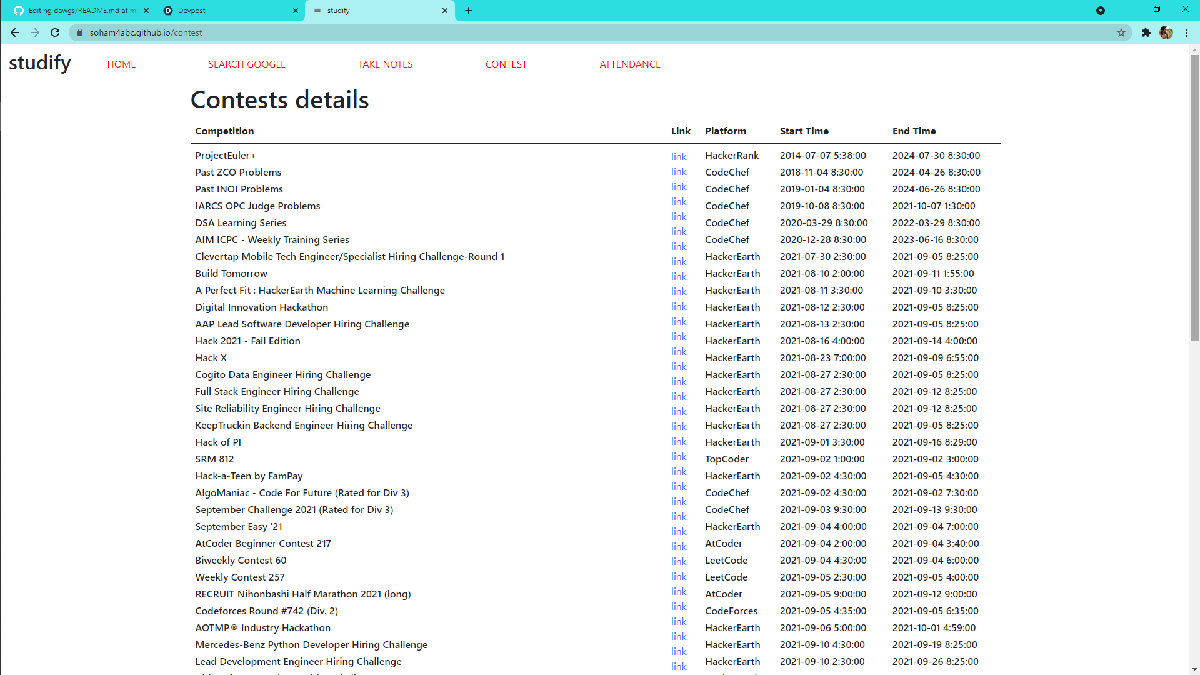Viewport: 1200px width, 675px height.
Task: Open the CONTEST navigation item
Action: (506, 64)
